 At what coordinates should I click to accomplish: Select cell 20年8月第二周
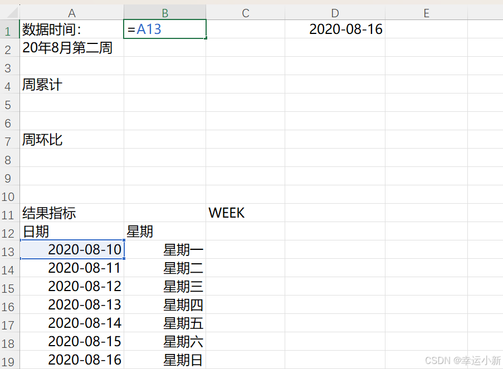click(71, 48)
